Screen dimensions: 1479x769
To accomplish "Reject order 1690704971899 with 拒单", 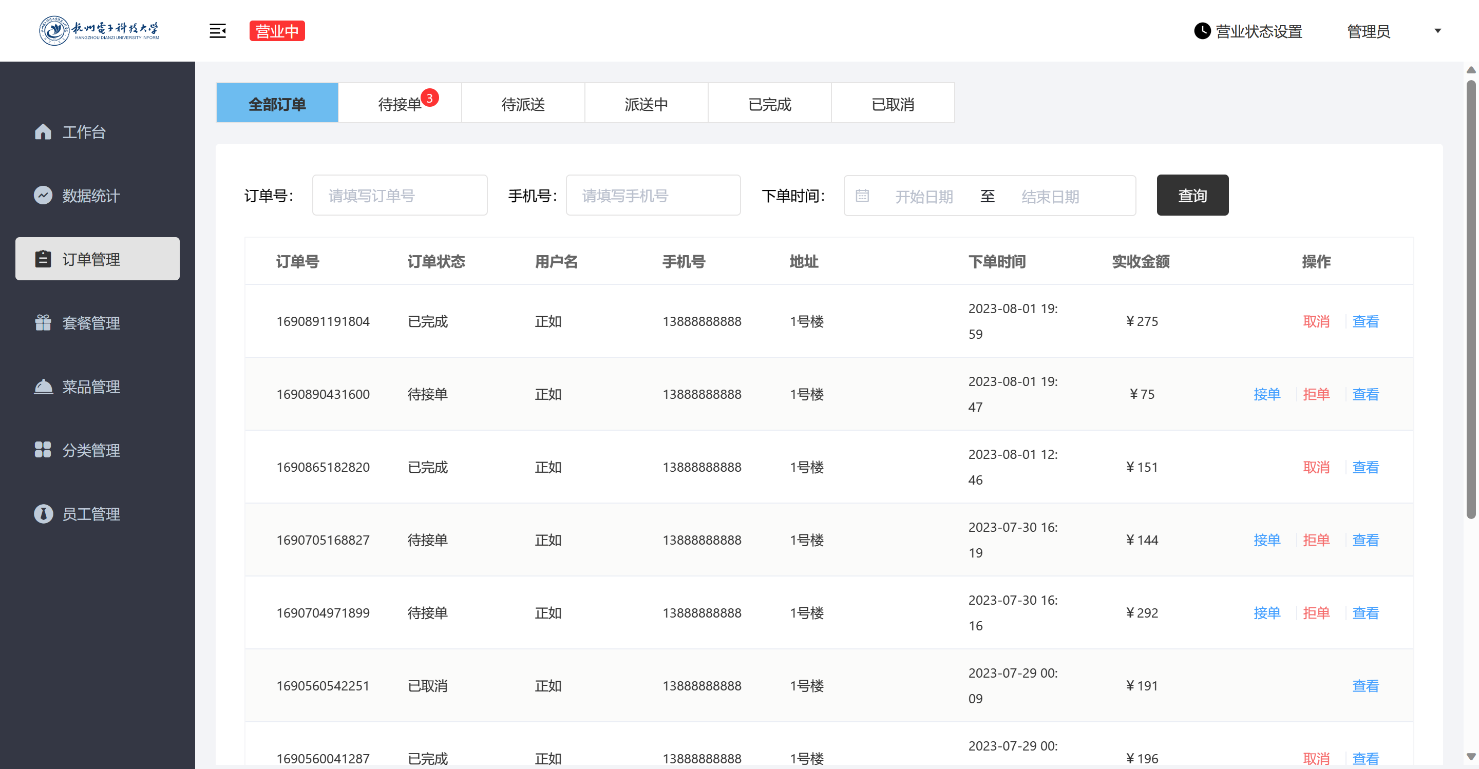I will (x=1317, y=613).
